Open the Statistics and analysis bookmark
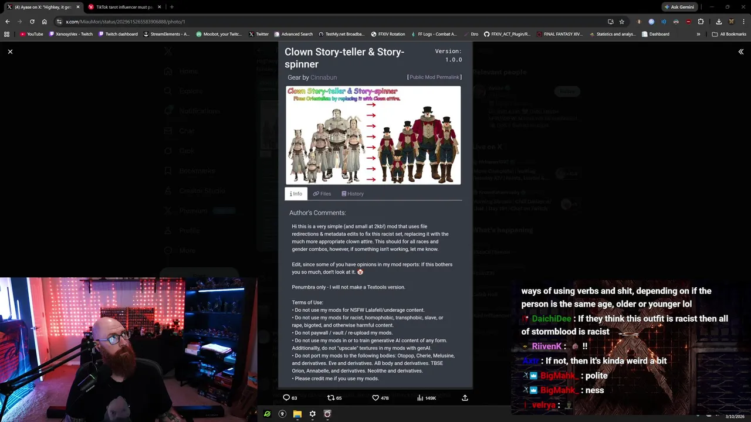This screenshot has width=751, height=422. pos(612,34)
